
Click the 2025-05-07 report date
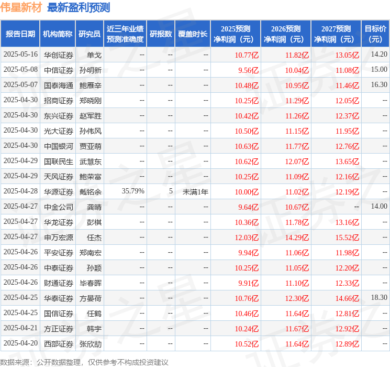[20, 85]
